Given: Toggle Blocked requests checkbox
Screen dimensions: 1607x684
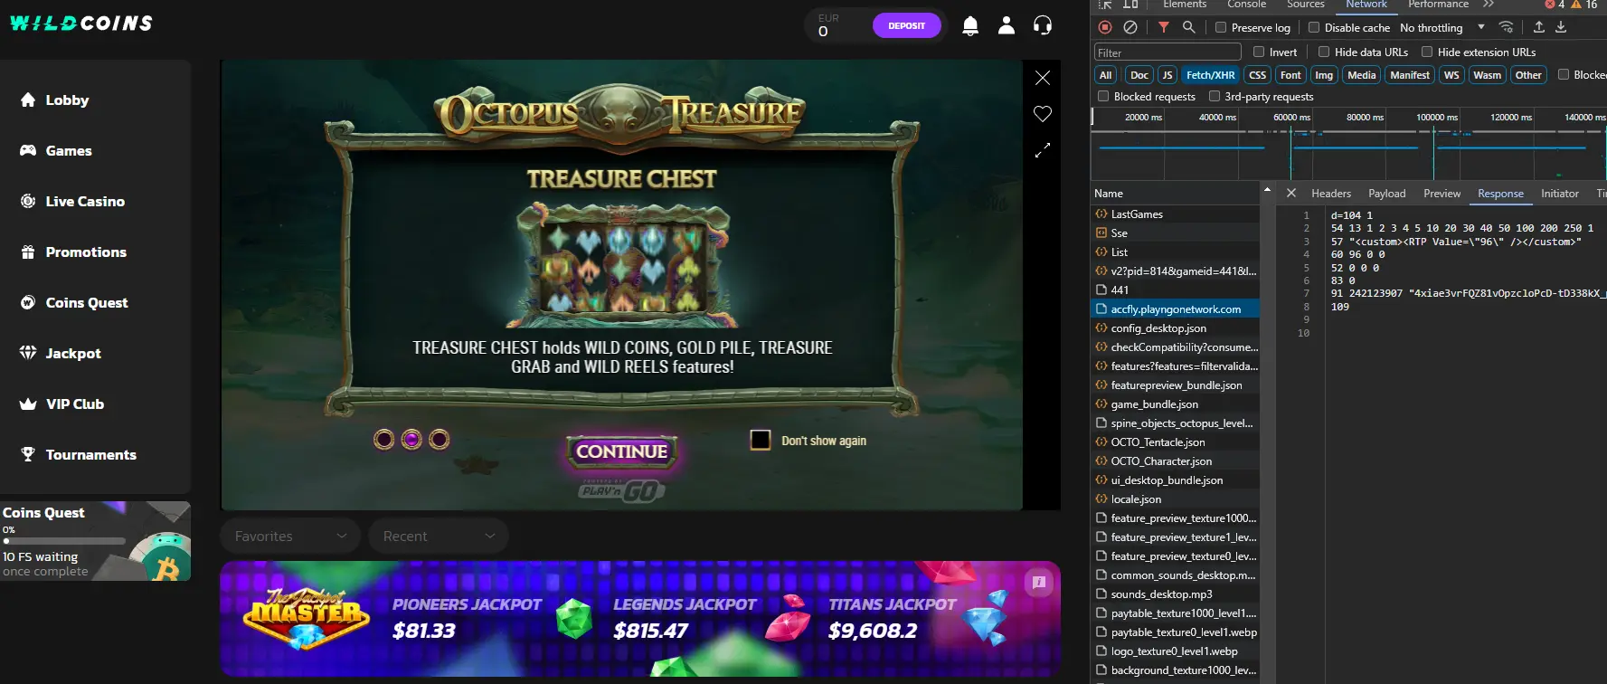Looking at the screenshot, I should coord(1103,96).
